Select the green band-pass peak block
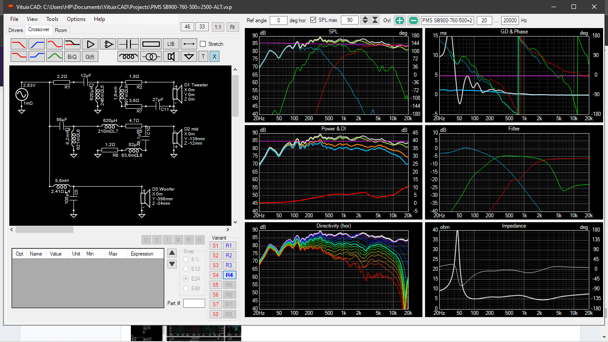The image size is (608, 342). pyautogui.click(x=54, y=57)
